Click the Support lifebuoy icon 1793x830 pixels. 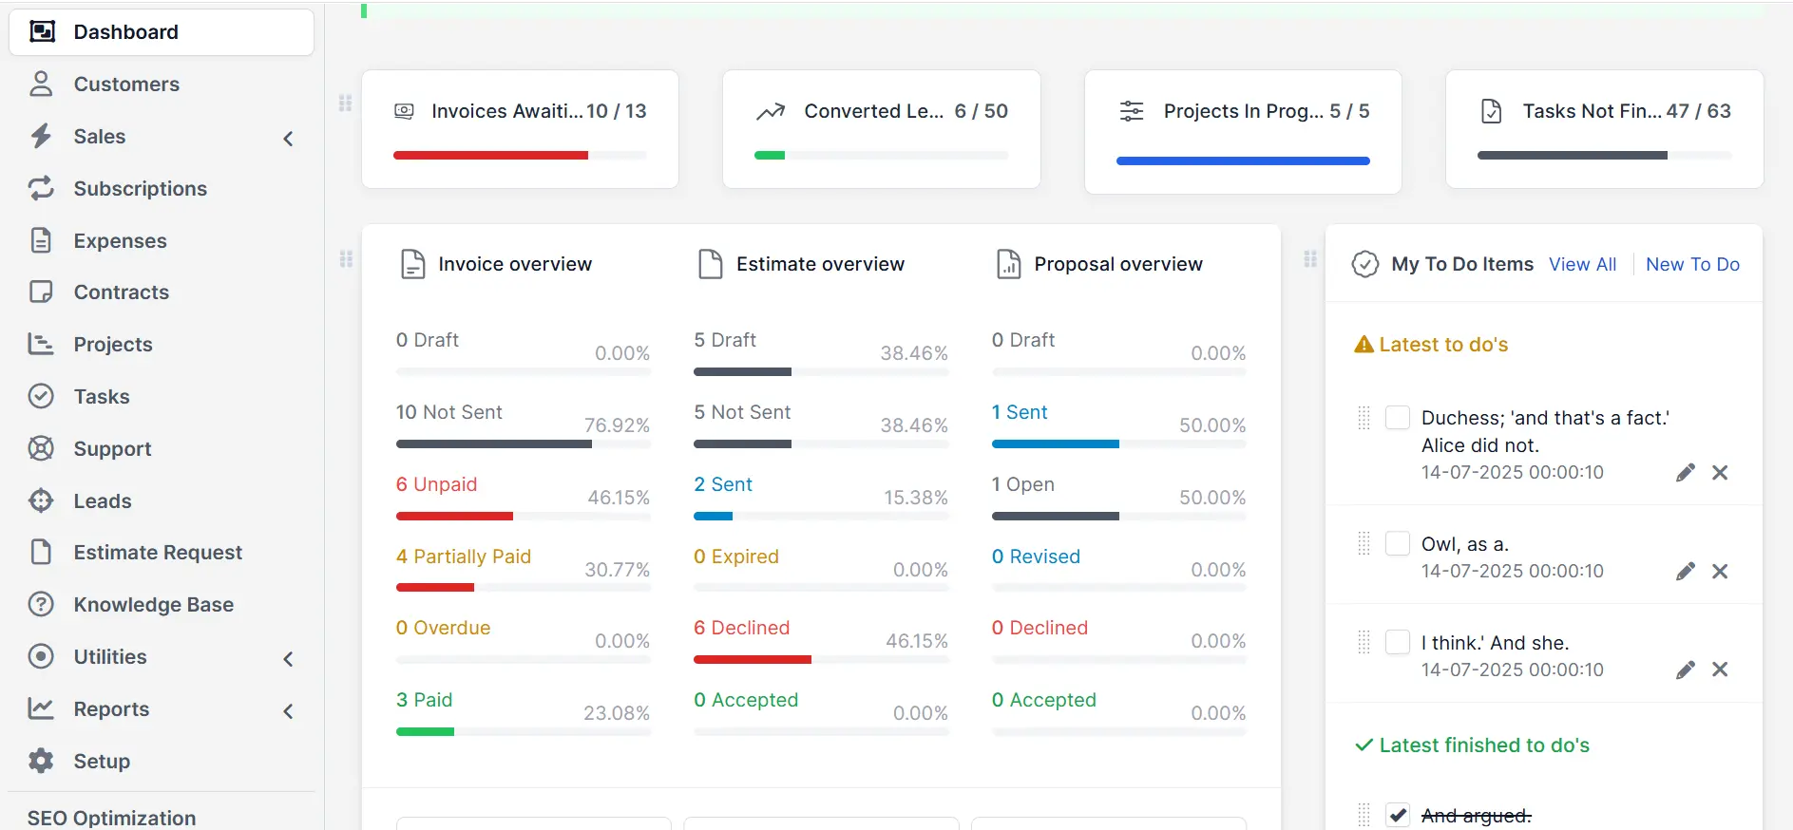pos(41,448)
